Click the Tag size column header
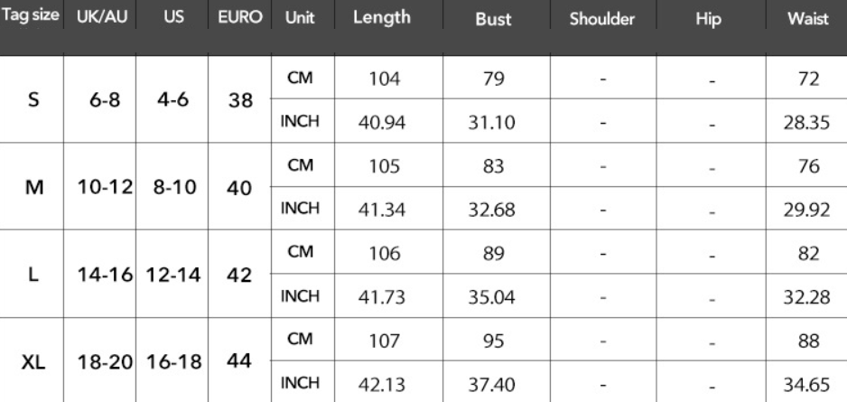This screenshot has width=847, height=402. point(31,15)
